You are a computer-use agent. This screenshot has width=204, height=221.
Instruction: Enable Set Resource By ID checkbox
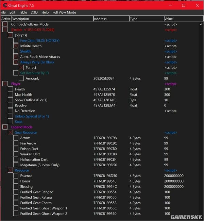point(16,73)
